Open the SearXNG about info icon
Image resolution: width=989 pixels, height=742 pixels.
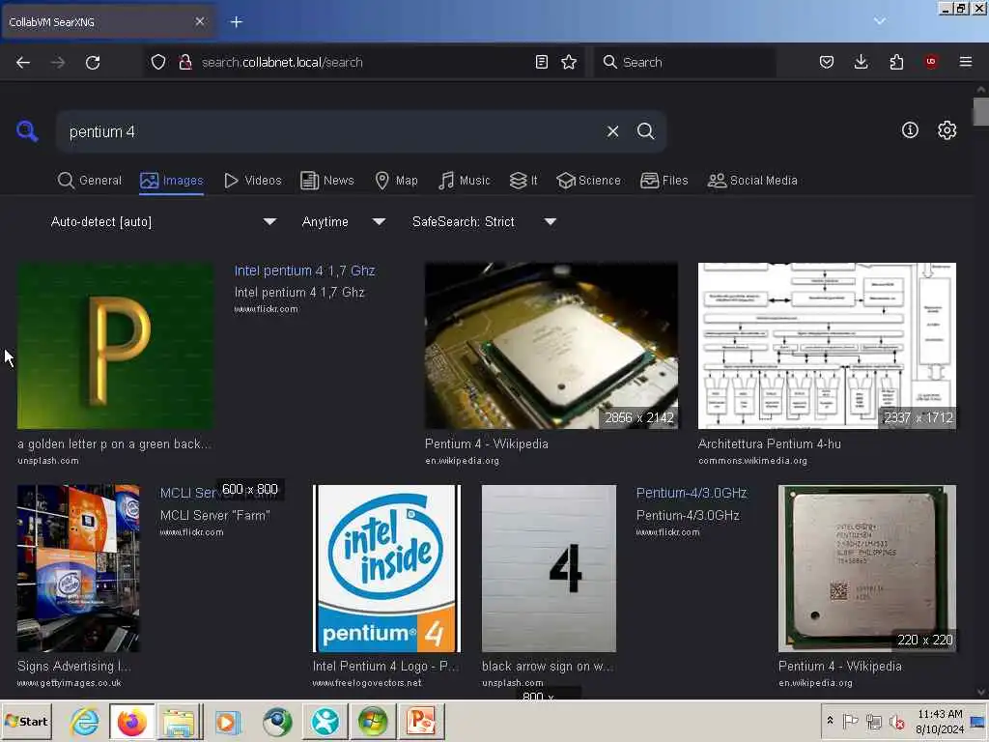coord(910,130)
